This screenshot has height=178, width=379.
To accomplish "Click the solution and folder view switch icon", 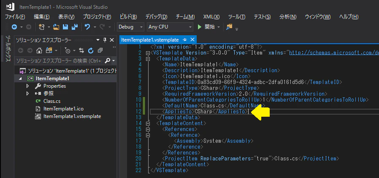I will (49, 50).
